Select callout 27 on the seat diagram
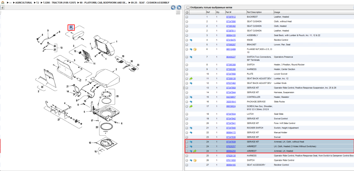Viewport: 354px width, 171px height. 59,120
